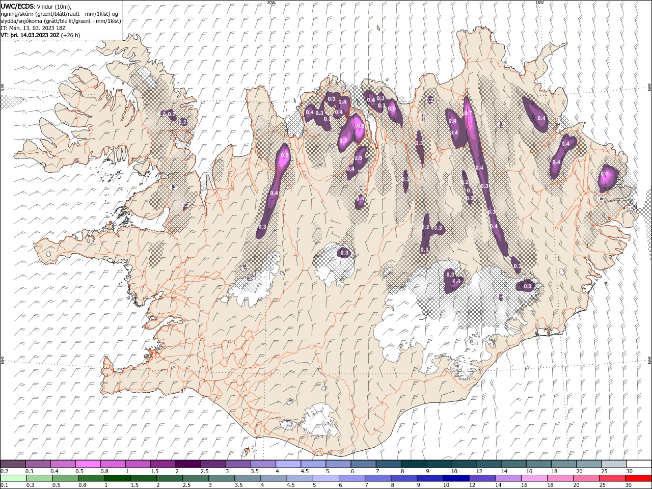Select the dark mauve 0.2–0.3 snow swatch
Viewport: 652px width, 489px height.
[x=13, y=464]
